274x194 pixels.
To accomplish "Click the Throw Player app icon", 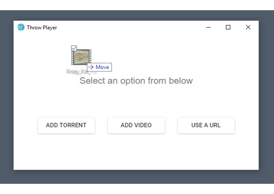I will point(21,27).
